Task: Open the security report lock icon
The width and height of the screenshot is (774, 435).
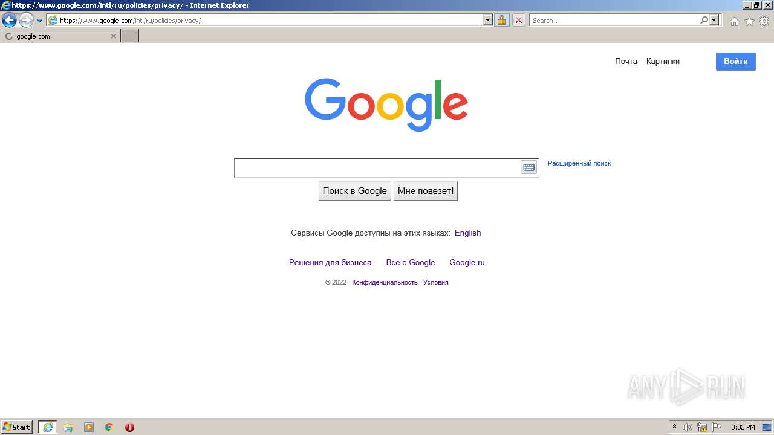Action: (x=501, y=20)
